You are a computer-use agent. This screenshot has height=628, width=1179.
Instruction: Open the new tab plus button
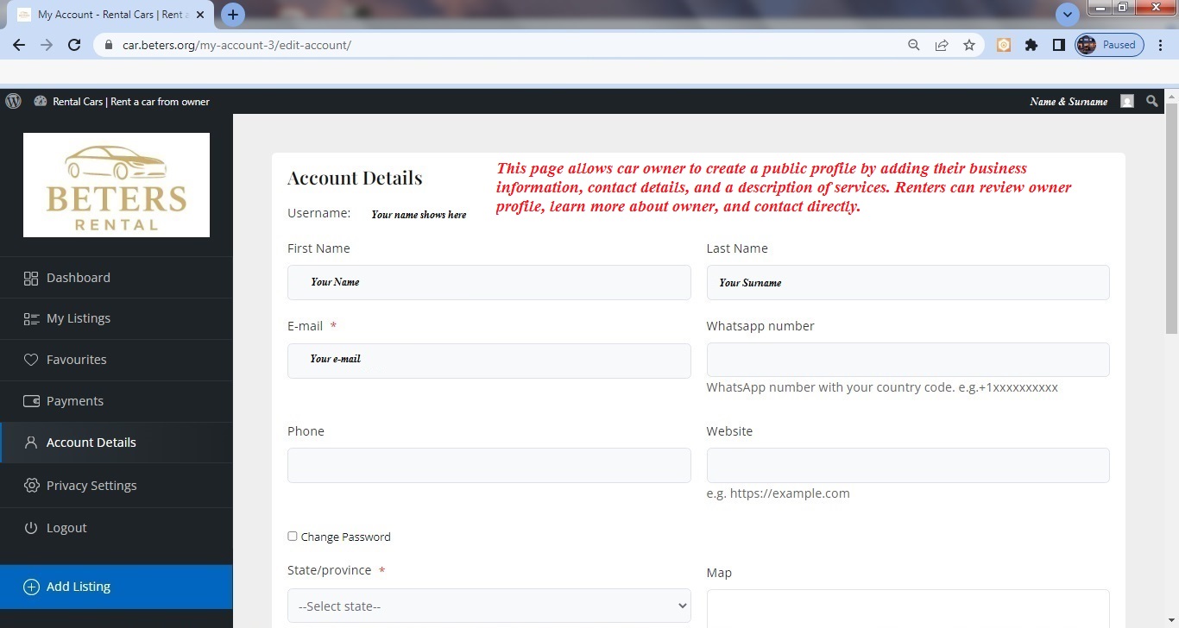[x=233, y=15]
